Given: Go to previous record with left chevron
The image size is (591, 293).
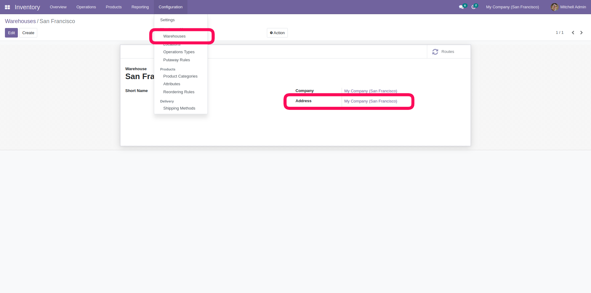Looking at the screenshot, I should tap(573, 33).
